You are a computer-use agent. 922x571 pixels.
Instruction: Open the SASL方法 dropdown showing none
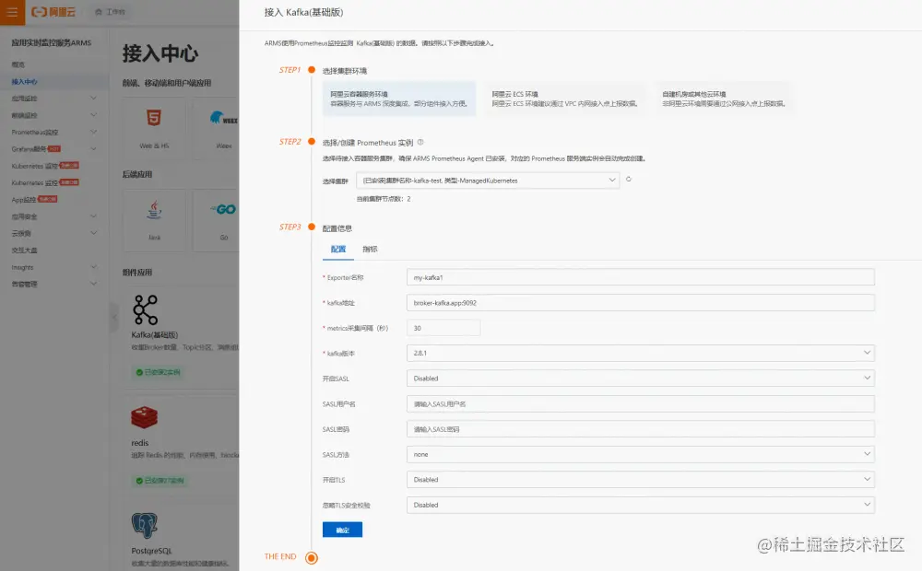[x=641, y=454]
